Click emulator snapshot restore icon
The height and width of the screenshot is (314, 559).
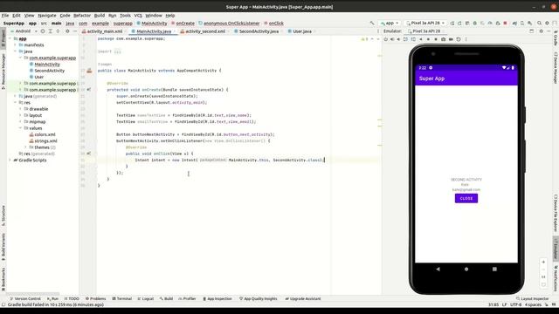(459, 39)
